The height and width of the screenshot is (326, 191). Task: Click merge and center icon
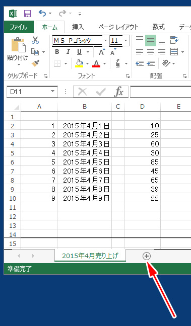click(174, 52)
